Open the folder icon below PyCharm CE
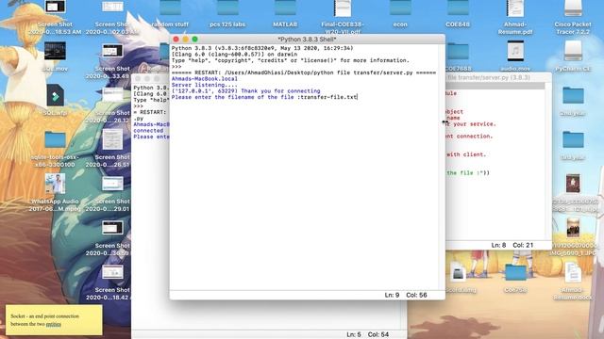This screenshot has height=339, width=604. point(573,95)
